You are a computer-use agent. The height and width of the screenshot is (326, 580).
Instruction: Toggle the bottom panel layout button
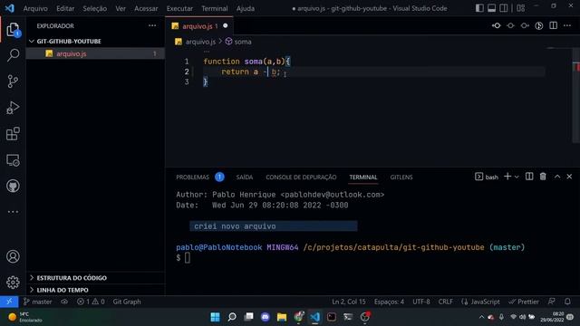(x=491, y=8)
